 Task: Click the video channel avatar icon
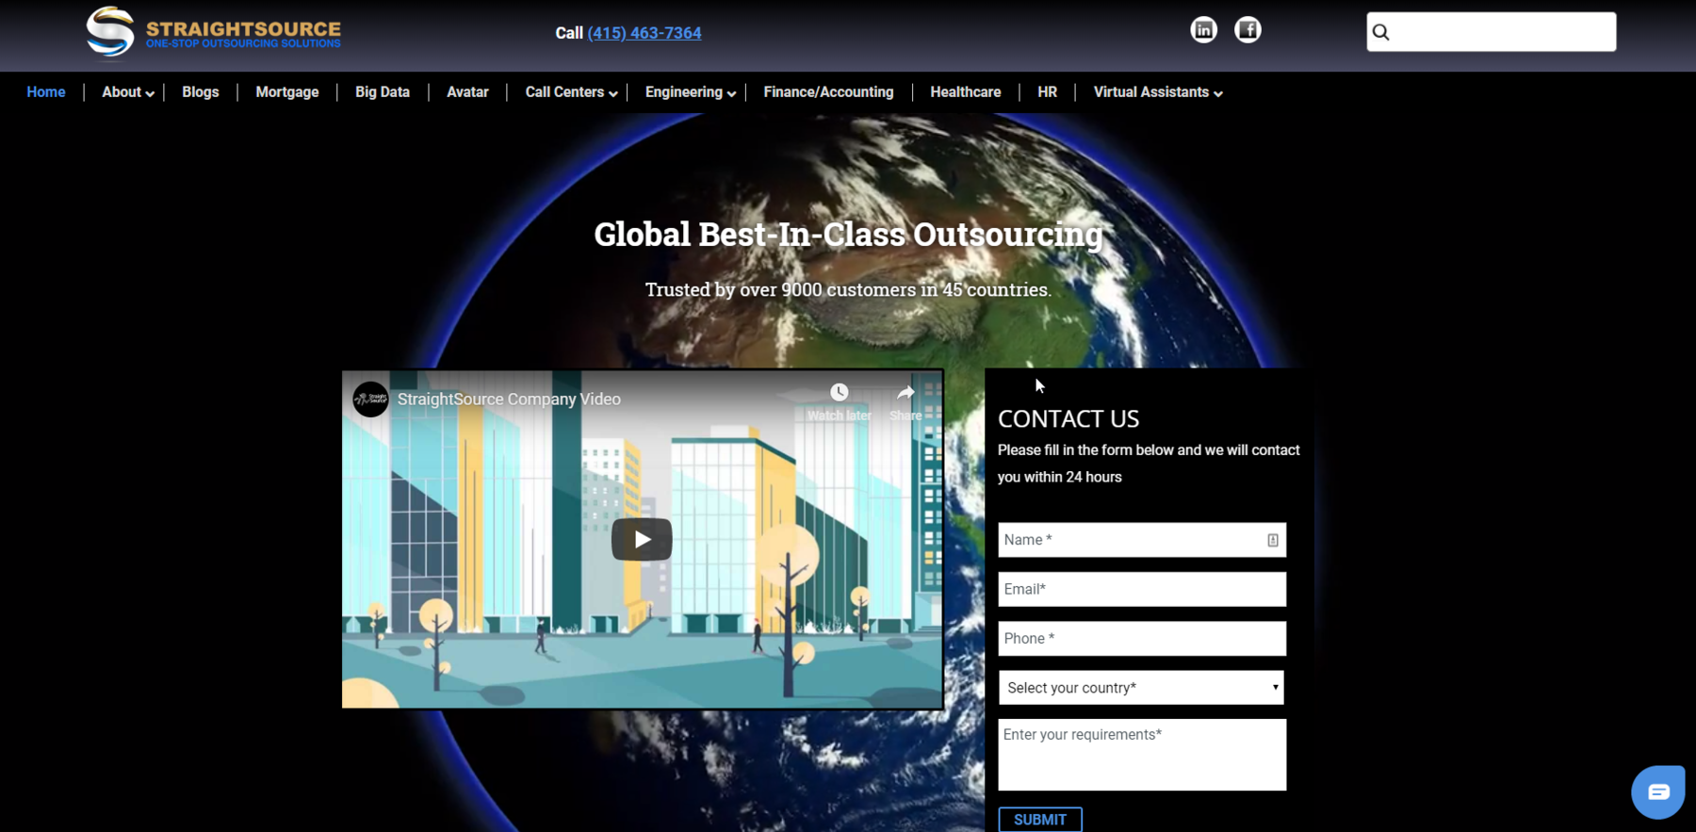(x=370, y=399)
